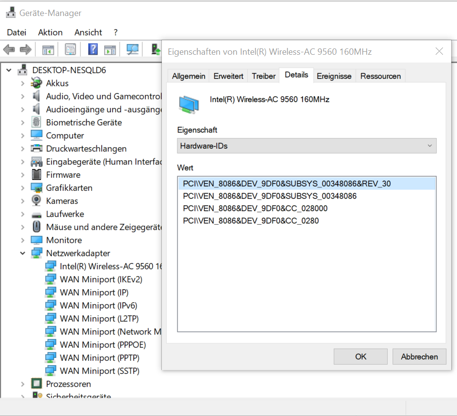Click the Mäuse mouse icon
Screen dimensions: 457x416
pos(36,227)
